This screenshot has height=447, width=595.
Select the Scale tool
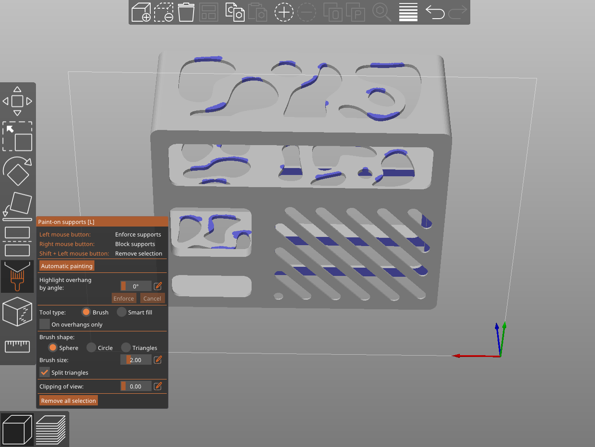pyautogui.click(x=17, y=136)
